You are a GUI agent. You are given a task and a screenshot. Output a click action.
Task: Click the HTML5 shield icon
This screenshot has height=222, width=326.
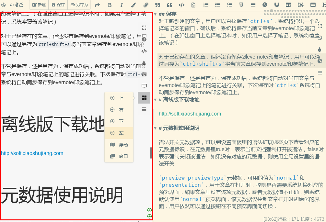tap(241, 5)
